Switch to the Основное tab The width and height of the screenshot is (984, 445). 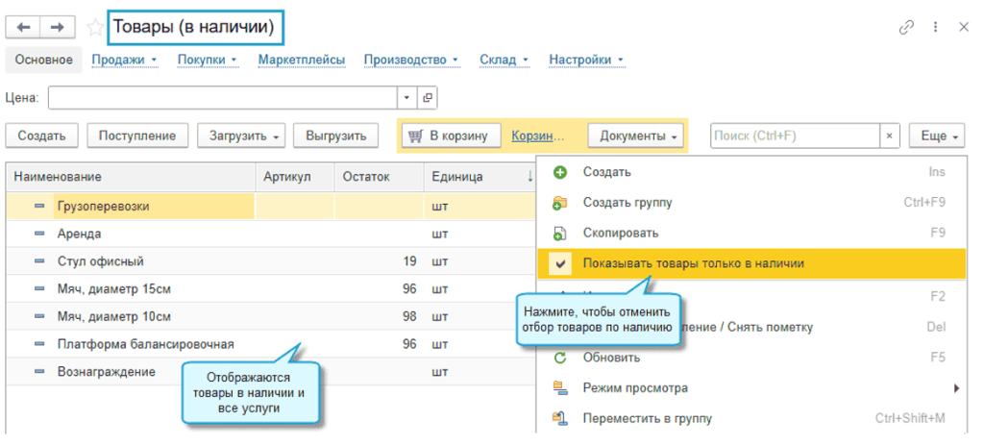pyautogui.click(x=44, y=61)
